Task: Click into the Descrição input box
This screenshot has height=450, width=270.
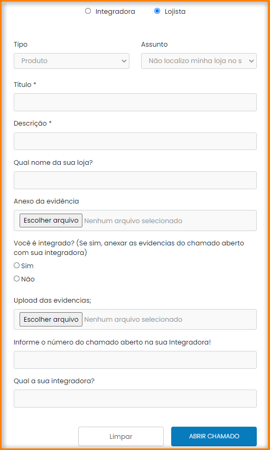Action: point(135,141)
